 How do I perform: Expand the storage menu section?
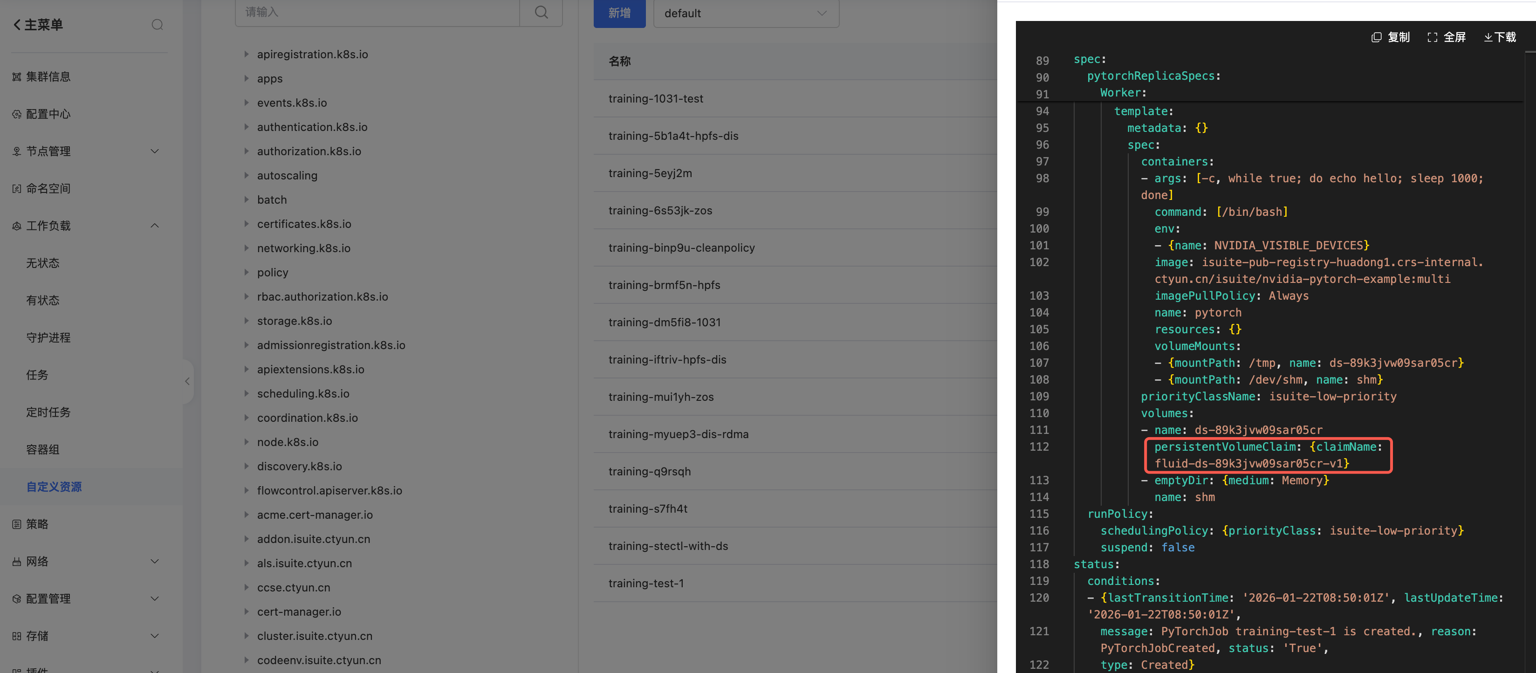pyautogui.click(x=154, y=635)
